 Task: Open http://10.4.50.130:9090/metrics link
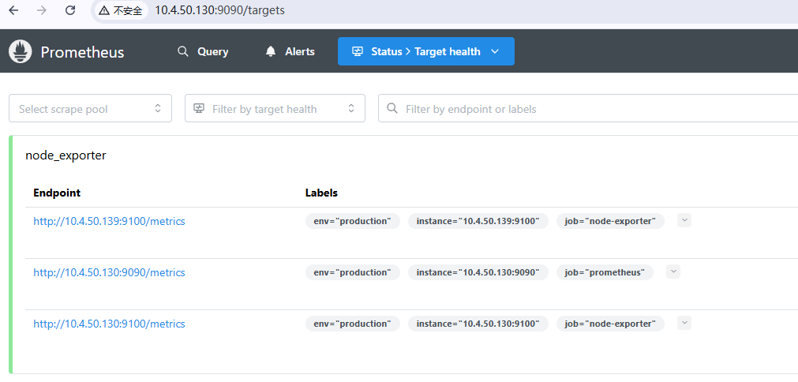point(110,272)
